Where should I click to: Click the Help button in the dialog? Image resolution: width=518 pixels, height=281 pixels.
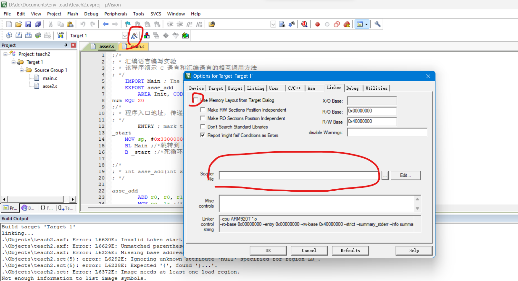[414, 251]
